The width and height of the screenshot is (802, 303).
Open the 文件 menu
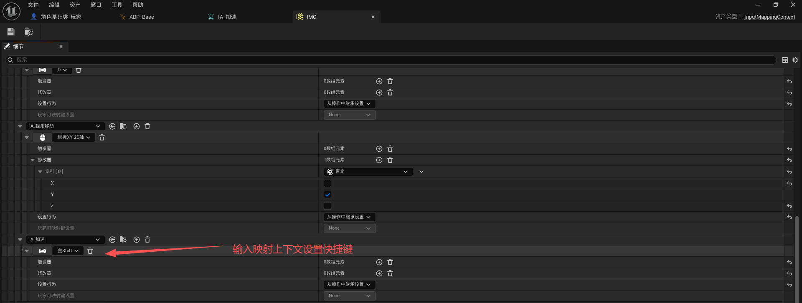click(33, 5)
